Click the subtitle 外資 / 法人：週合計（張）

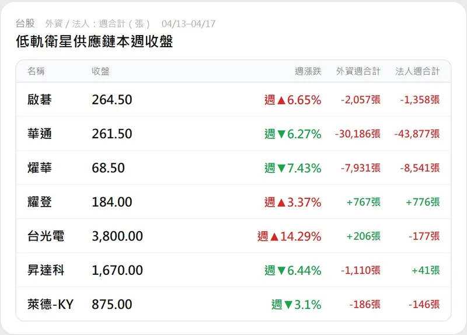tap(98, 24)
